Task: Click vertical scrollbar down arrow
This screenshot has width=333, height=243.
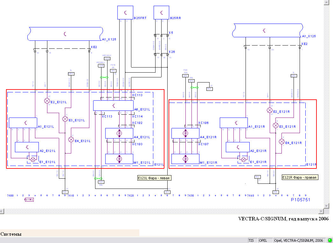Action: coord(326,206)
